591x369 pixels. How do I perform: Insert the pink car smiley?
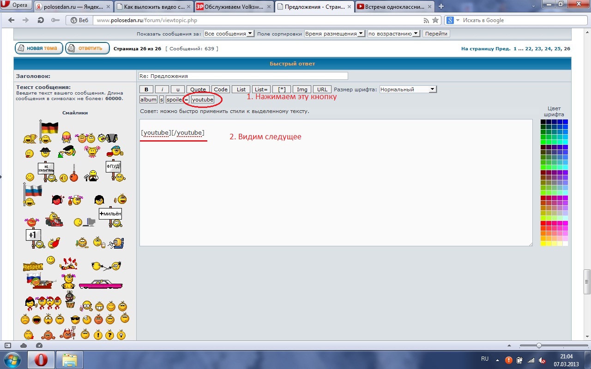[x=101, y=284]
